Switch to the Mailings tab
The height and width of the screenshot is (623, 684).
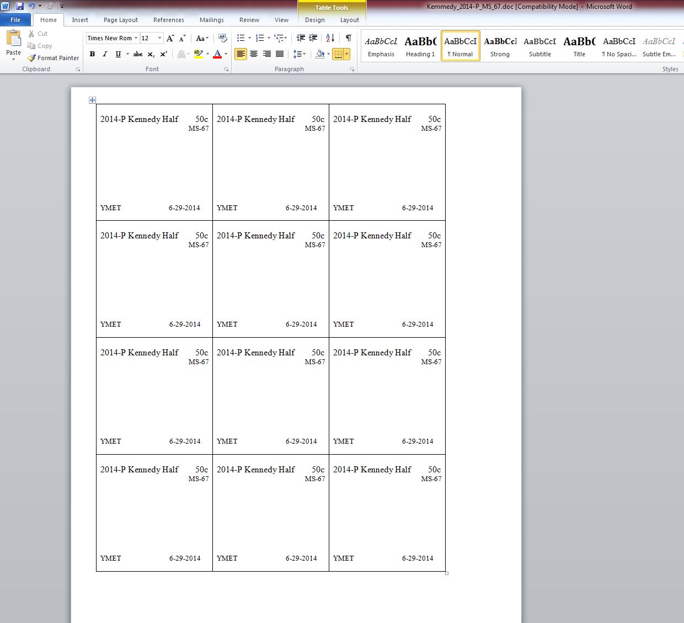pyautogui.click(x=212, y=20)
